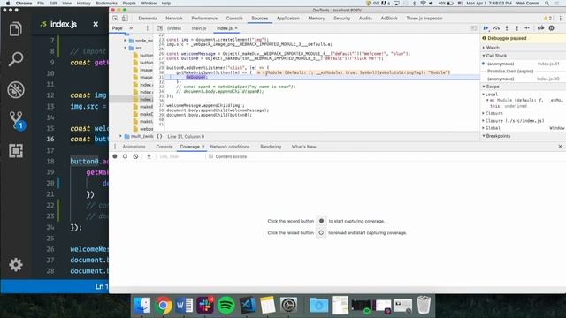The height and width of the screenshot is (318, 566).
Task: Expand the multi_(webpack) folder
Action: [120, 136]
